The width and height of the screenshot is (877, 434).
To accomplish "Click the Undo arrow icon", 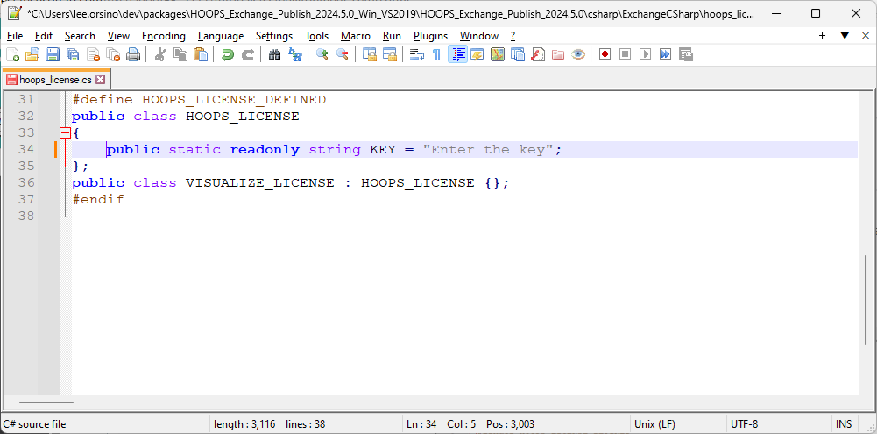I will [227, 54].
